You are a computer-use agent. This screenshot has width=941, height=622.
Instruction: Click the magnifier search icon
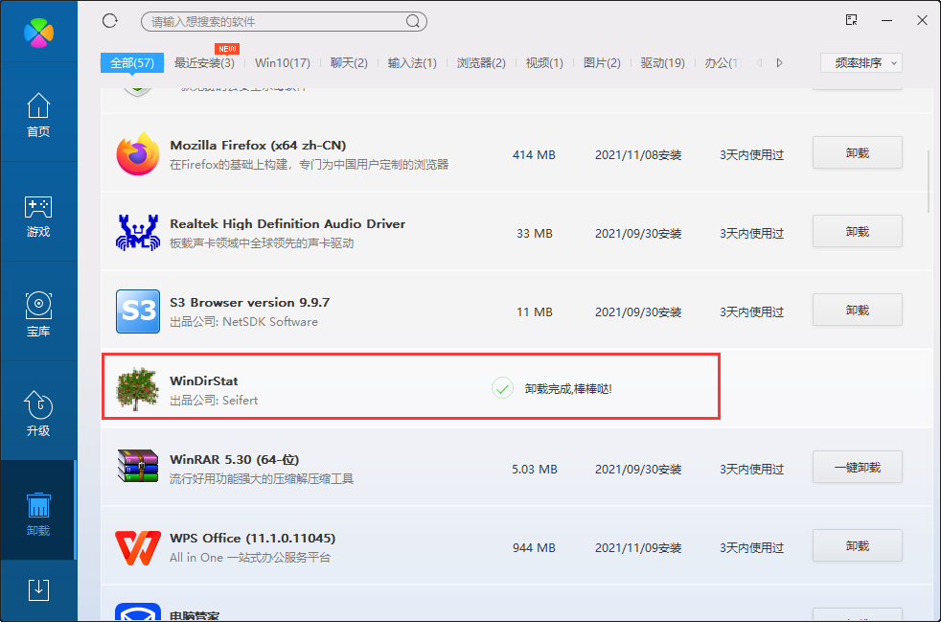413,22
